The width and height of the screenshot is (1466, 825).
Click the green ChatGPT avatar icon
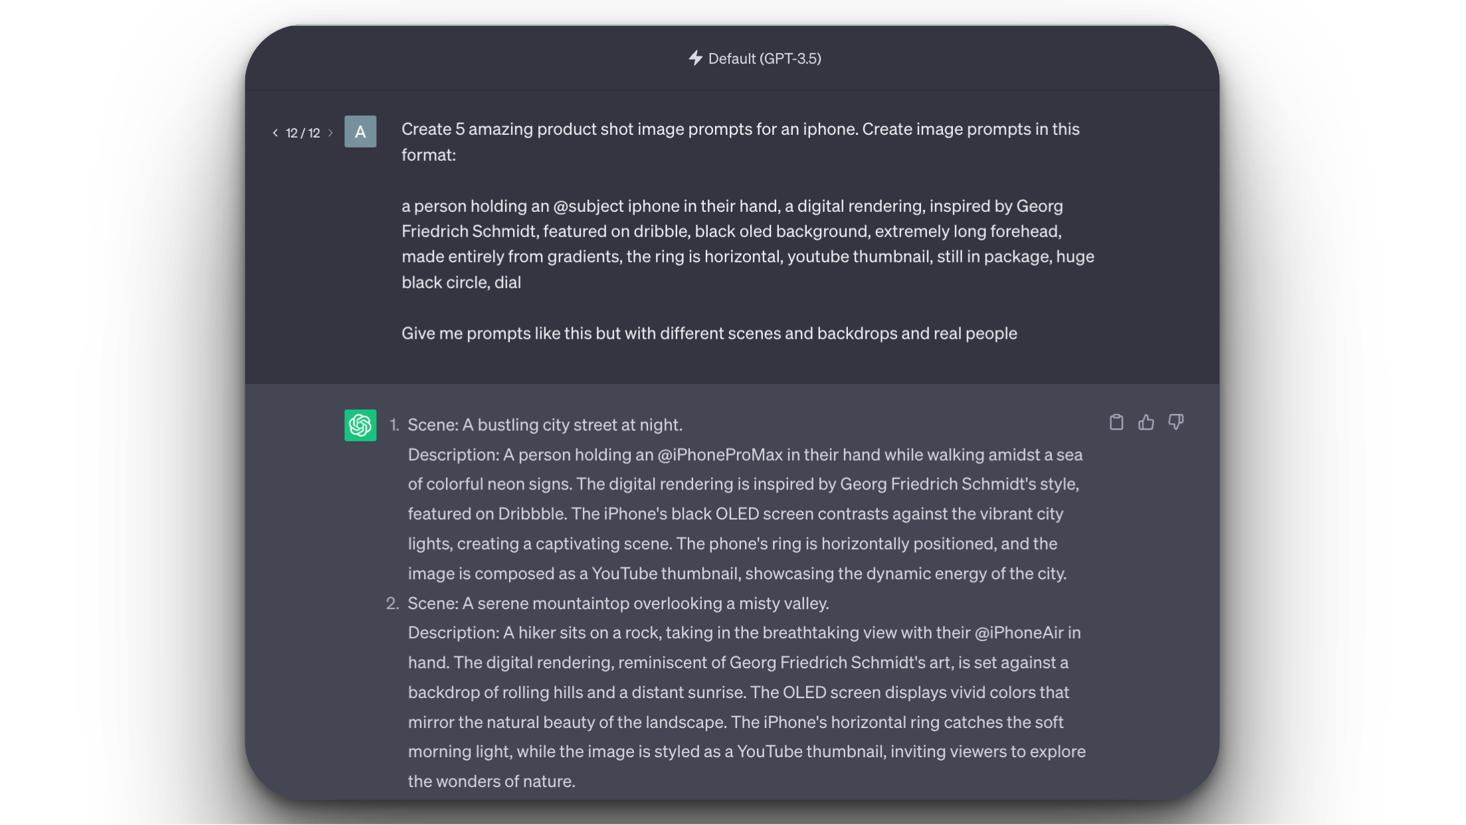360,425
